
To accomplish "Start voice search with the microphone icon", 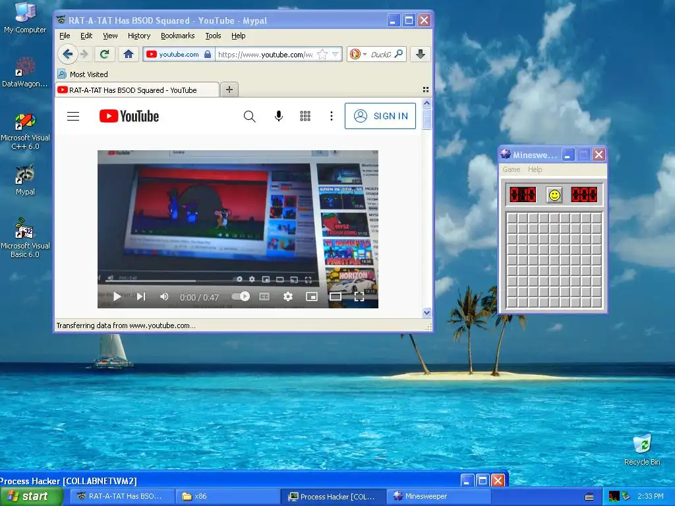I will [279, 116].
